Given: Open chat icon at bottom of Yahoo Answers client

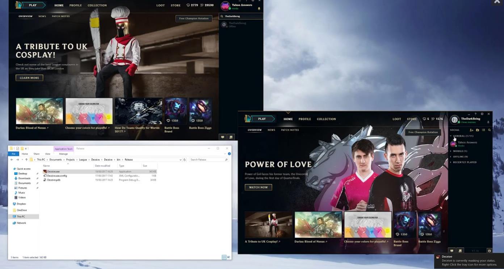Looking at the screenshot, I should click(x=223, y=137).
